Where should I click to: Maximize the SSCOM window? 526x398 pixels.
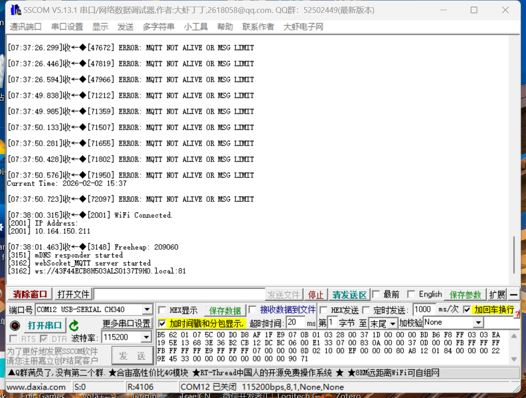(x=474, y=10)
